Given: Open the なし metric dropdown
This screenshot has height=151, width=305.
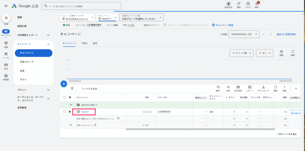Looking at the screenshot, I should pyautogui.click(x=264, y=53).
